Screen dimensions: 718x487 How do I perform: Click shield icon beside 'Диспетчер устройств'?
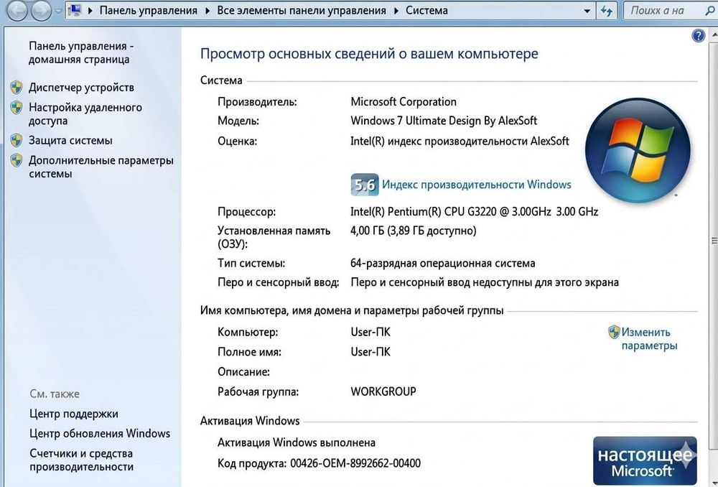[x=17, y=87]
